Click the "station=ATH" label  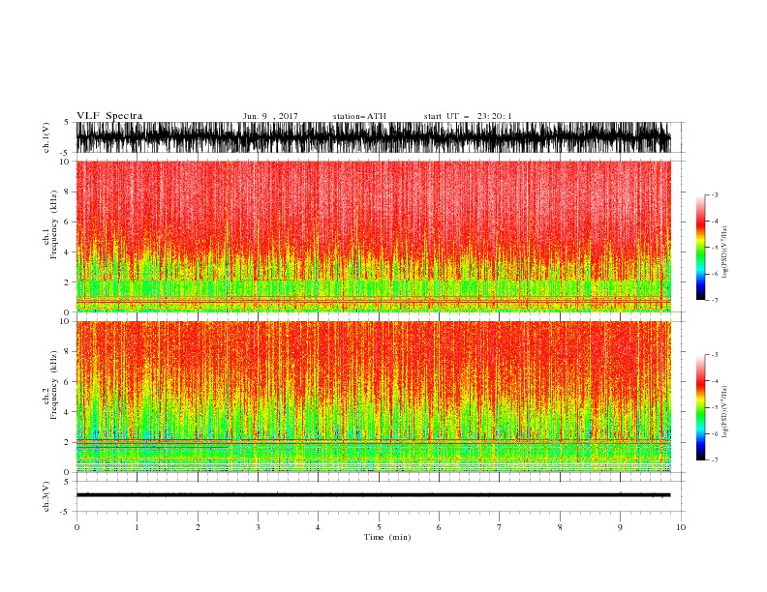click(359, 116)
